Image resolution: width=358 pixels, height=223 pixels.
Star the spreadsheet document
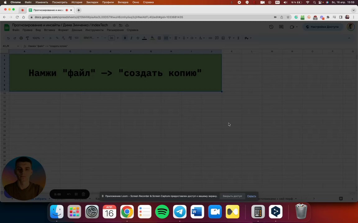(x=114, y=25)
